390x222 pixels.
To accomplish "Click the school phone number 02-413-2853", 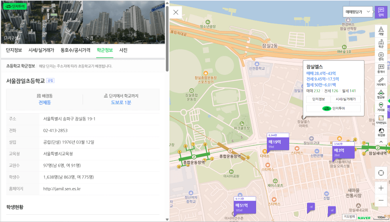I will (x=55, y=130).
